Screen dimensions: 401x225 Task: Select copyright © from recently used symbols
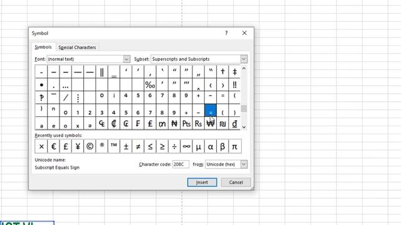pos(90,146)
